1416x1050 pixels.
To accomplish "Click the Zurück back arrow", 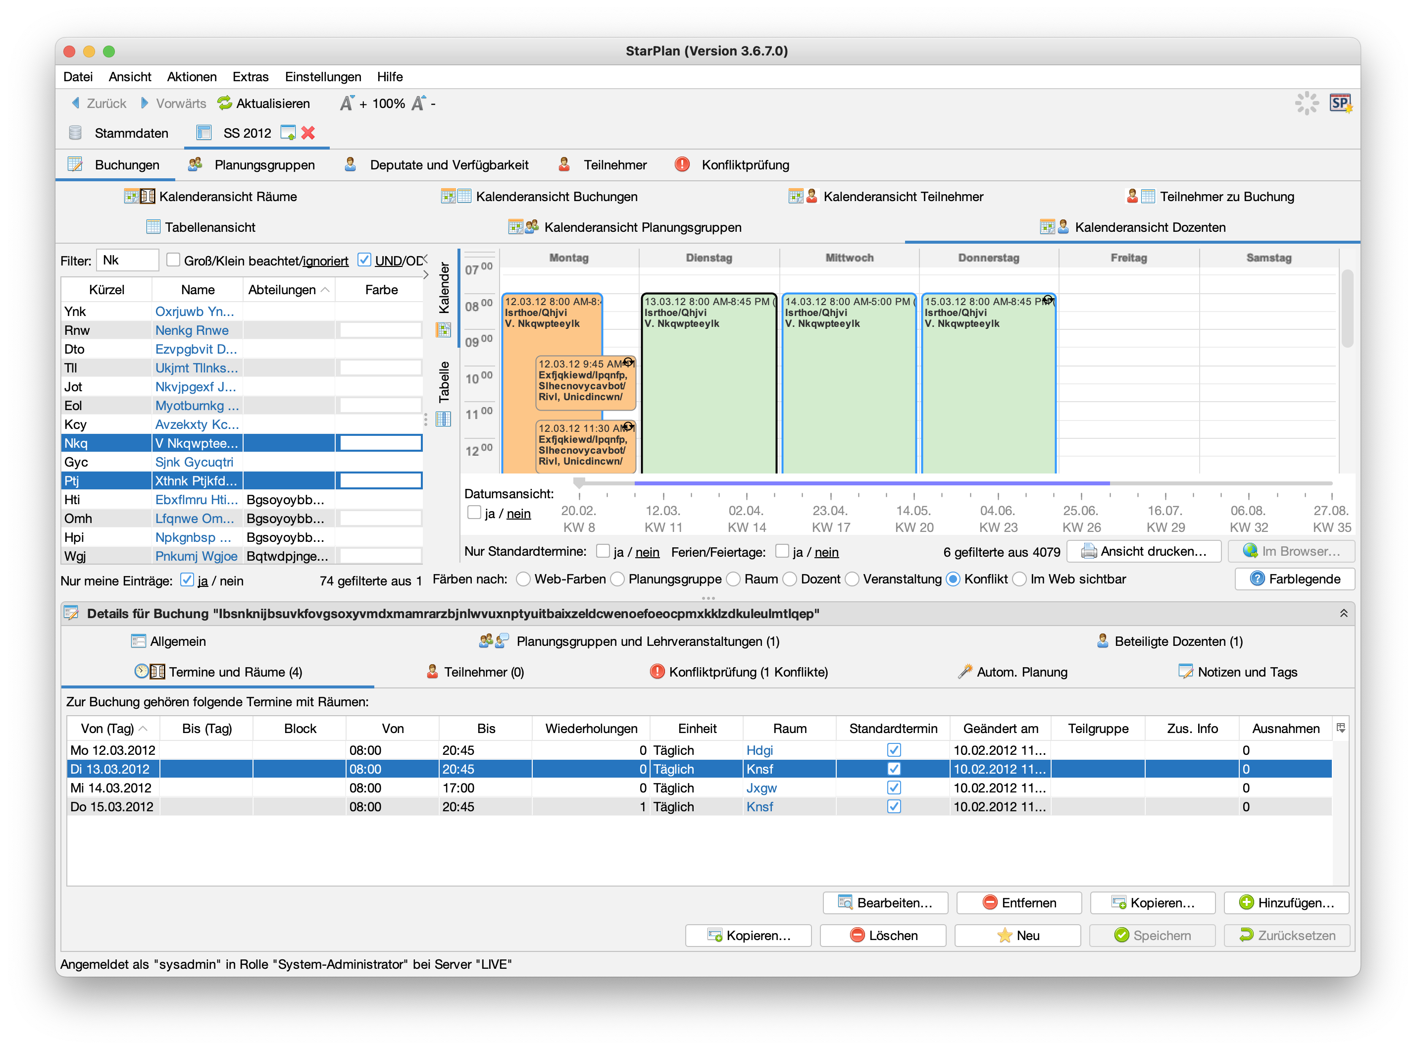I will tap(76, 103).
